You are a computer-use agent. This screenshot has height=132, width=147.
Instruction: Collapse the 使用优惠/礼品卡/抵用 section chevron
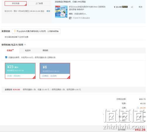click(25, 45)
